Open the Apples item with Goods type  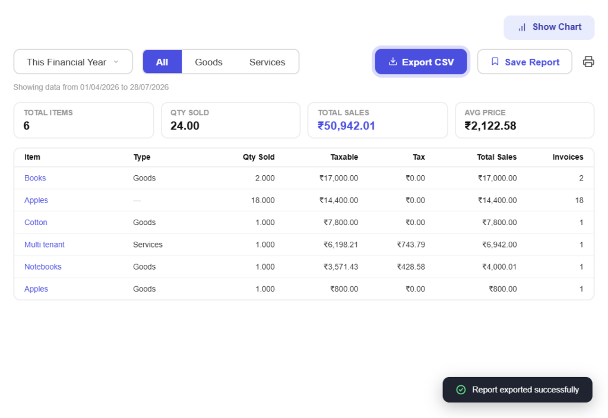point(36,289)
